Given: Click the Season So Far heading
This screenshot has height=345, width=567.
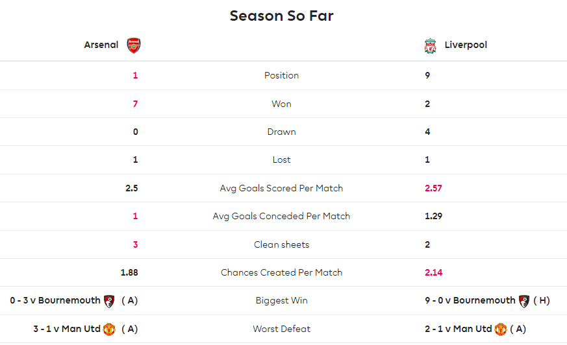Looking at the screenshot, I should coord(282,16).
